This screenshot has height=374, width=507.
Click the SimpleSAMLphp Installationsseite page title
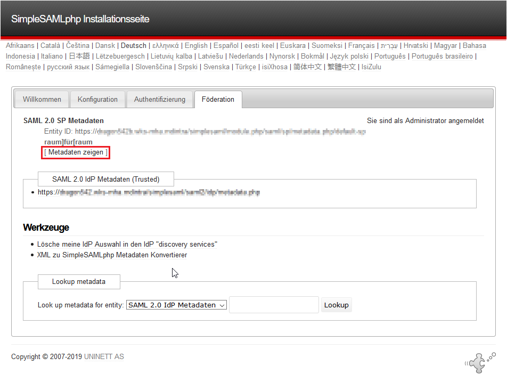80,19
